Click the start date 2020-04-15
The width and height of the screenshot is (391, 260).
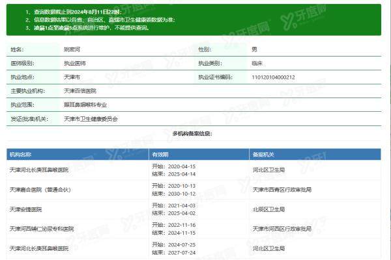(x=182, y=166)
